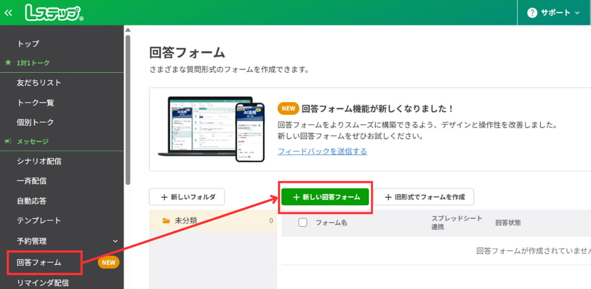Click the メッセージ section header
This screenshot has width=591, height=289.
pos(33,142)
